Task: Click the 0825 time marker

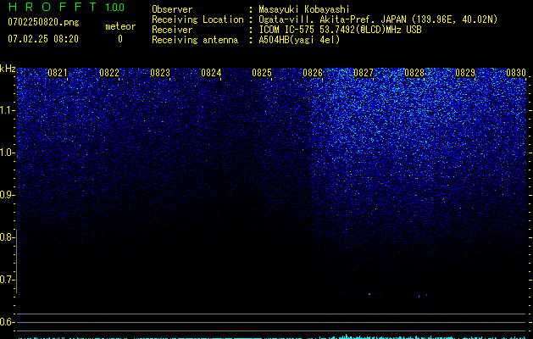Action: coord(262,73)
